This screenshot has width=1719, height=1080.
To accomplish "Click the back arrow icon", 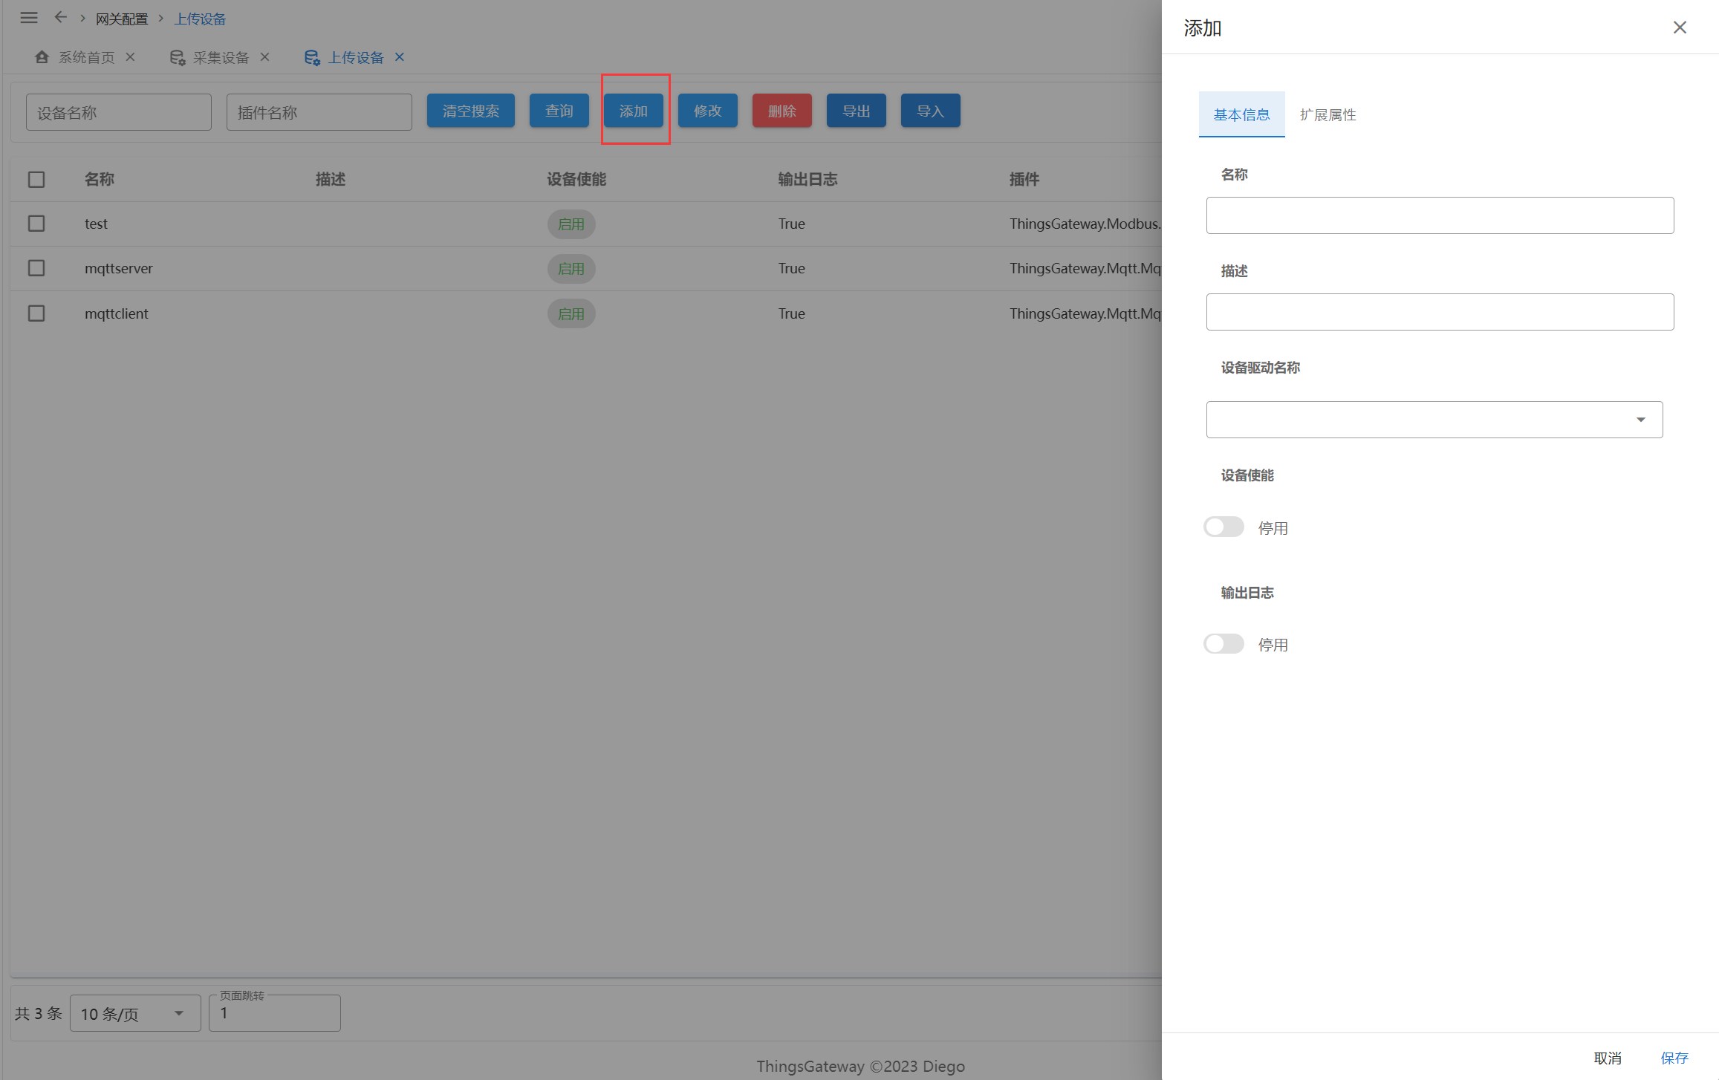I will coord(61,18).
